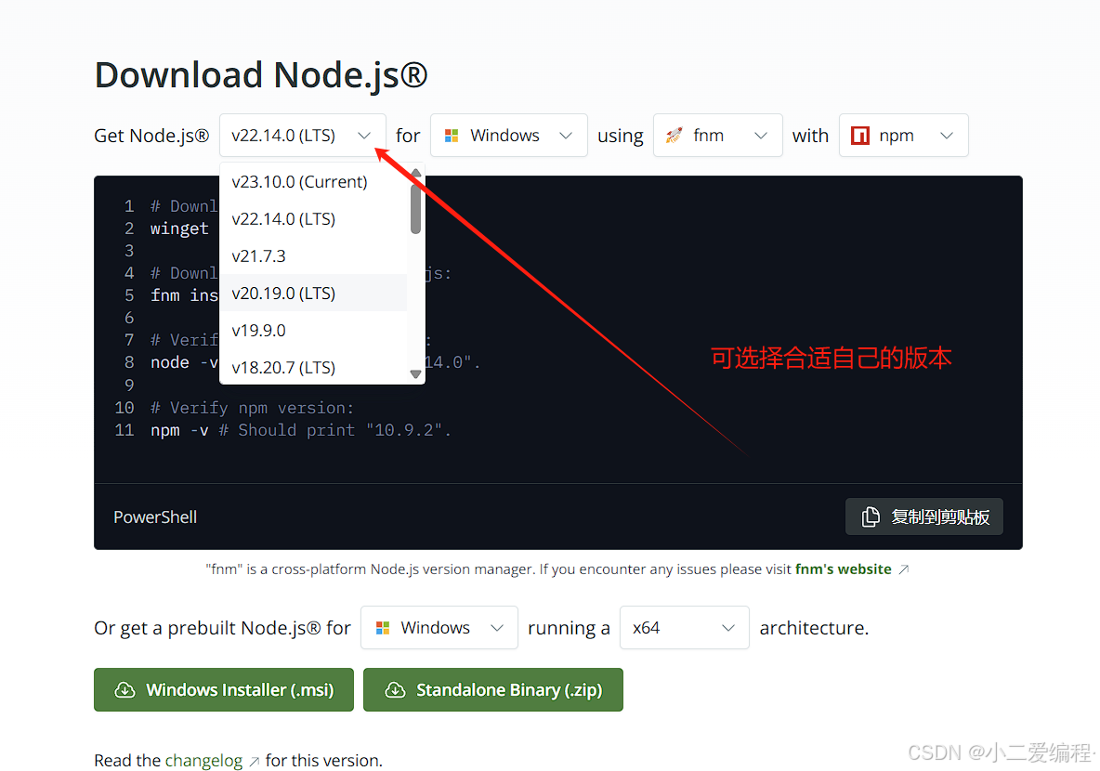Open the Node.js version dropdown v22.14.0 (LTS)

pos(302,136)
